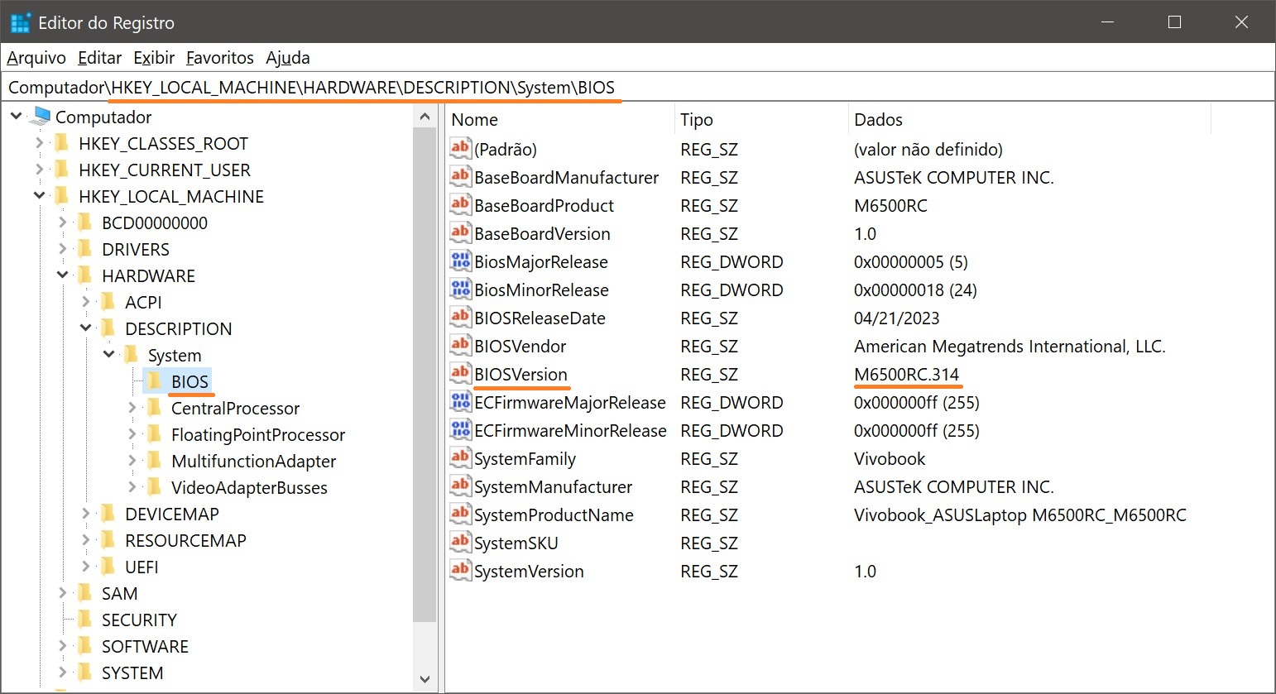Click the Registry Editor app icon in title bar
This screenshot has width=1276, height=694.
(20, 22)
